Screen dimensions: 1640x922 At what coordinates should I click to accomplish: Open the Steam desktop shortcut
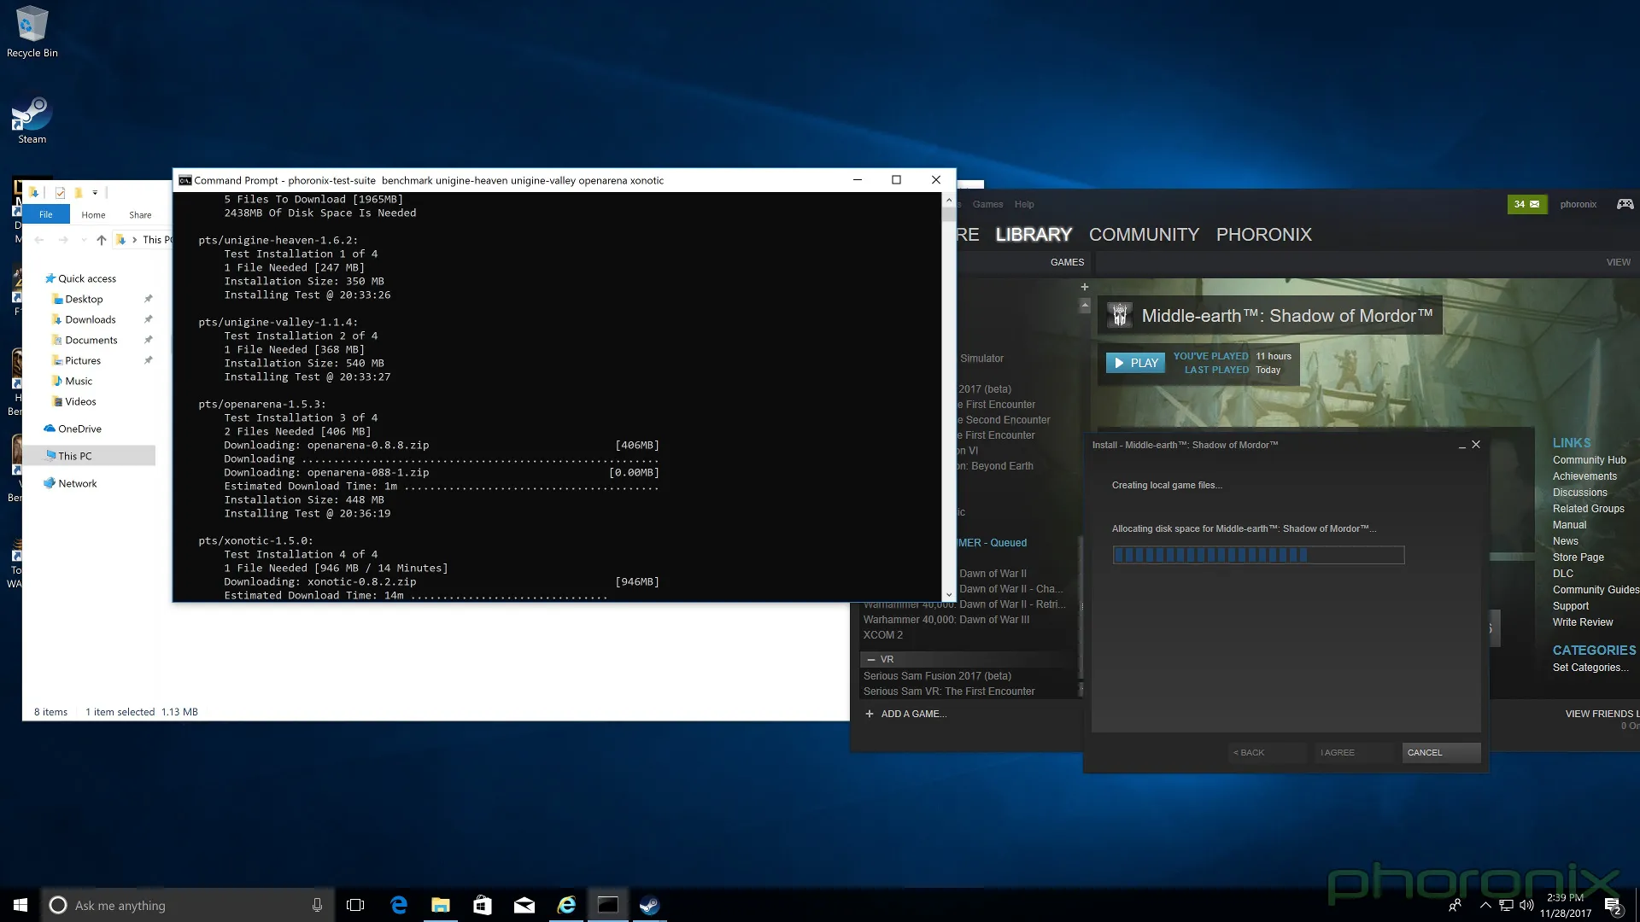tap(32, 120)
